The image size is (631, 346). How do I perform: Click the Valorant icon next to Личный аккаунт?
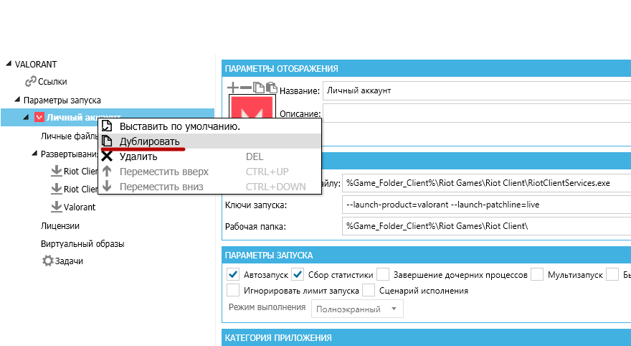coord(39,117)
